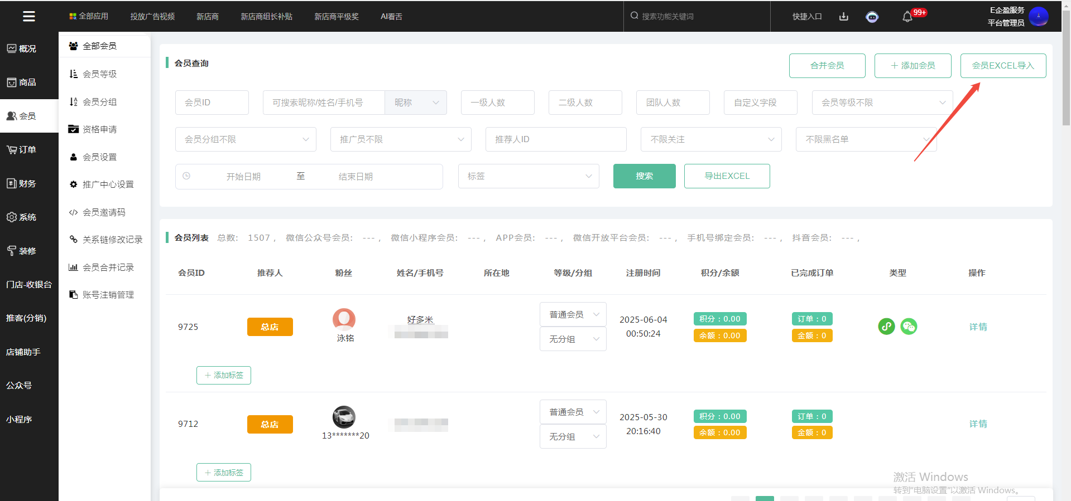
Task: Open 详情 link for member 9725
Action: (977, 327)
